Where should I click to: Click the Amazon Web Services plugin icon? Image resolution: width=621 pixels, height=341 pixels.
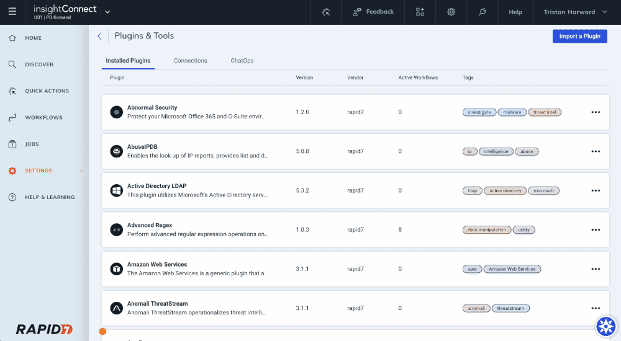pyautogui.click(x=117, y=268)
